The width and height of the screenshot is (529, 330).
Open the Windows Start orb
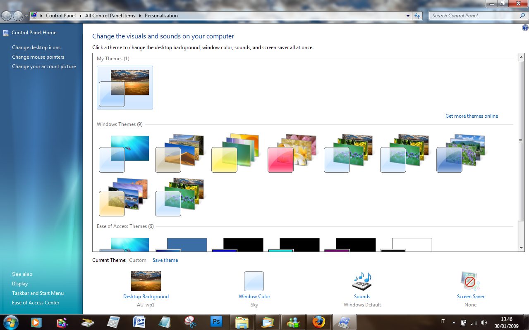[11, 322]
